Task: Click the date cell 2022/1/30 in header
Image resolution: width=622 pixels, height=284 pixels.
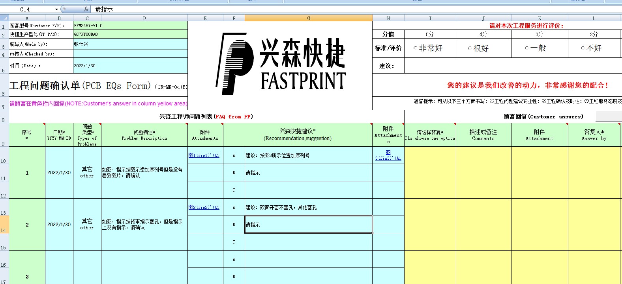Action: click(130, 66)
